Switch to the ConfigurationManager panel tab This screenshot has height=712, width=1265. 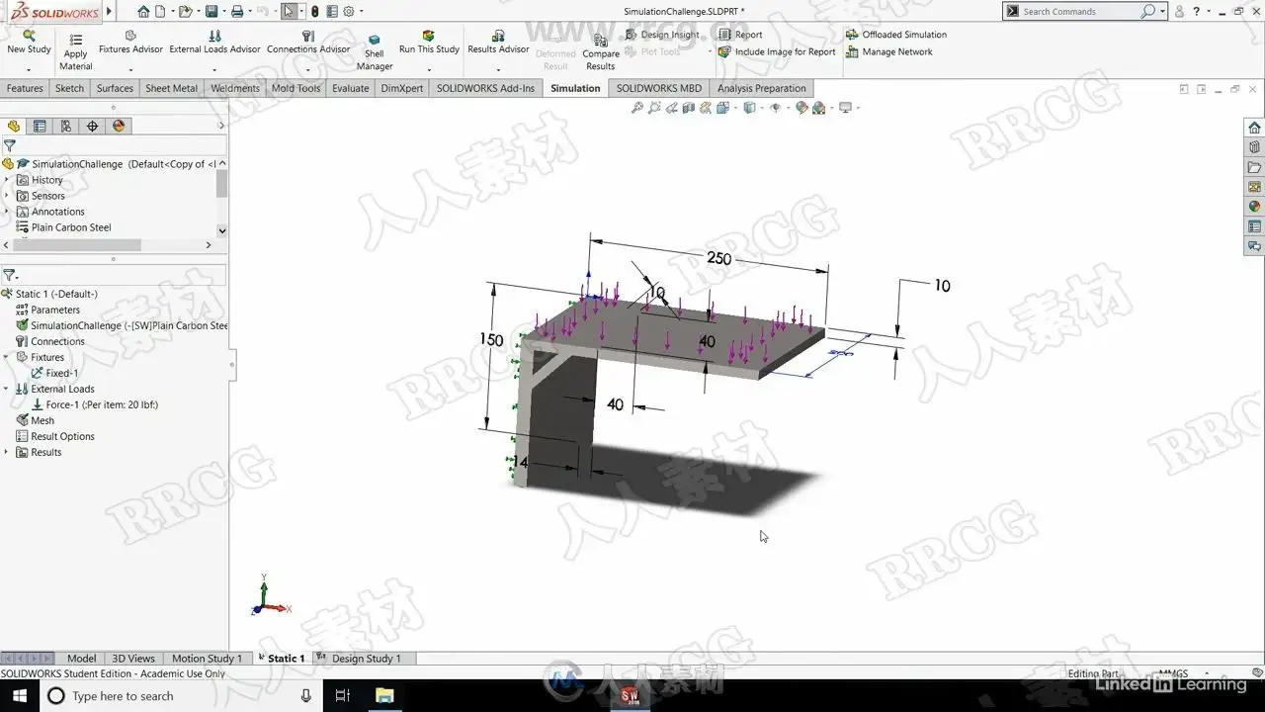click(x=65, y=126)
